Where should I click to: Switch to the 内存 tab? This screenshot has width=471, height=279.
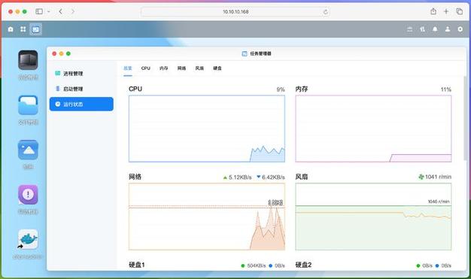pyautogui.click(x=164, y=68)
